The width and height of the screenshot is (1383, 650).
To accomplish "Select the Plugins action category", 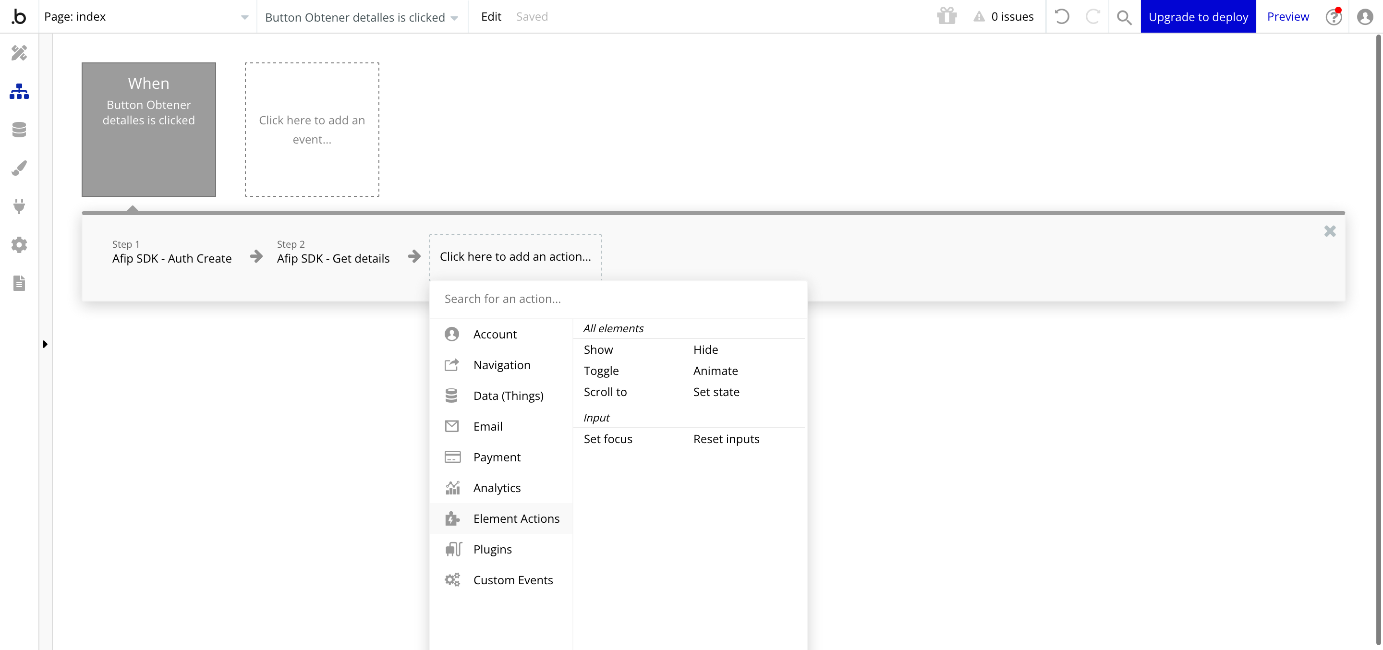I will coord(501,550).
